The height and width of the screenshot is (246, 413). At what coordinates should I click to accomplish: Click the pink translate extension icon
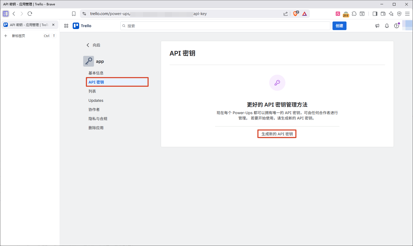pyautogui.click(x=338, y=14)
